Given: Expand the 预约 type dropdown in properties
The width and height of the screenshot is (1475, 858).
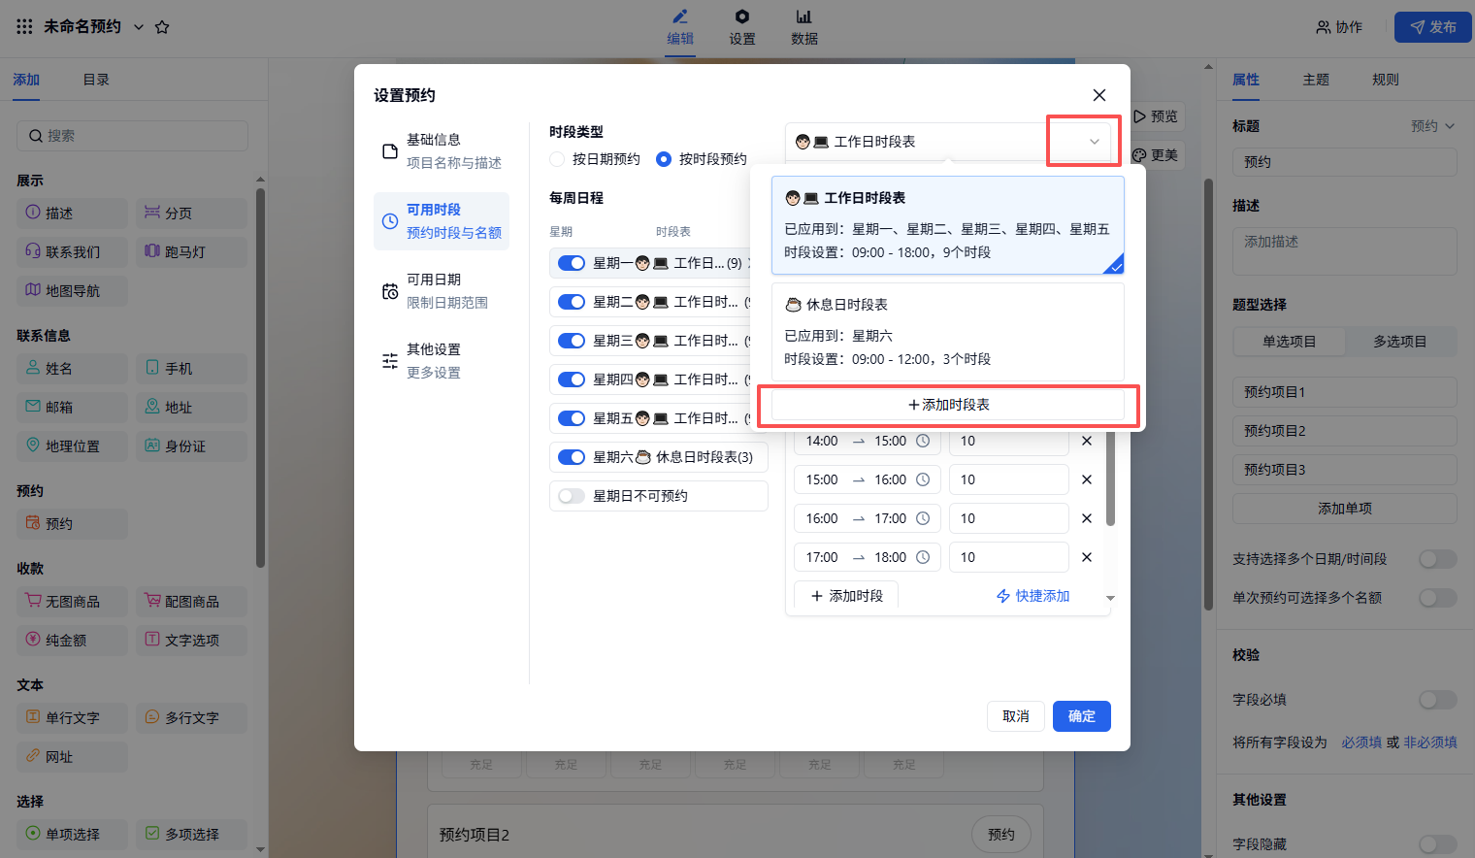Looking at the screenshot, I should click(1433, 126).
